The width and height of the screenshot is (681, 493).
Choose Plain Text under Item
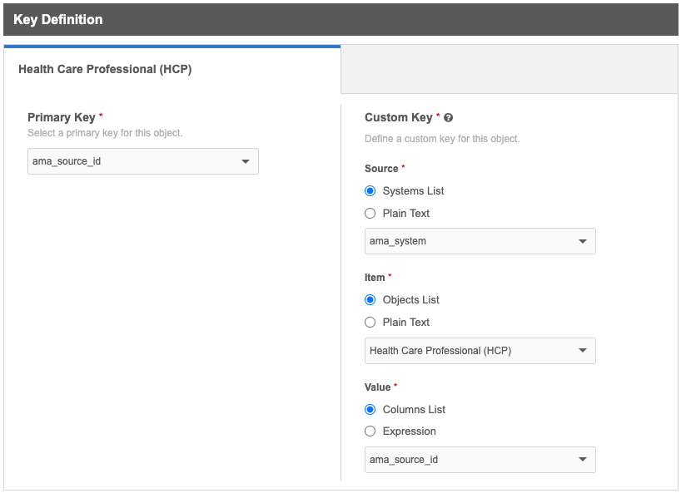370,323
